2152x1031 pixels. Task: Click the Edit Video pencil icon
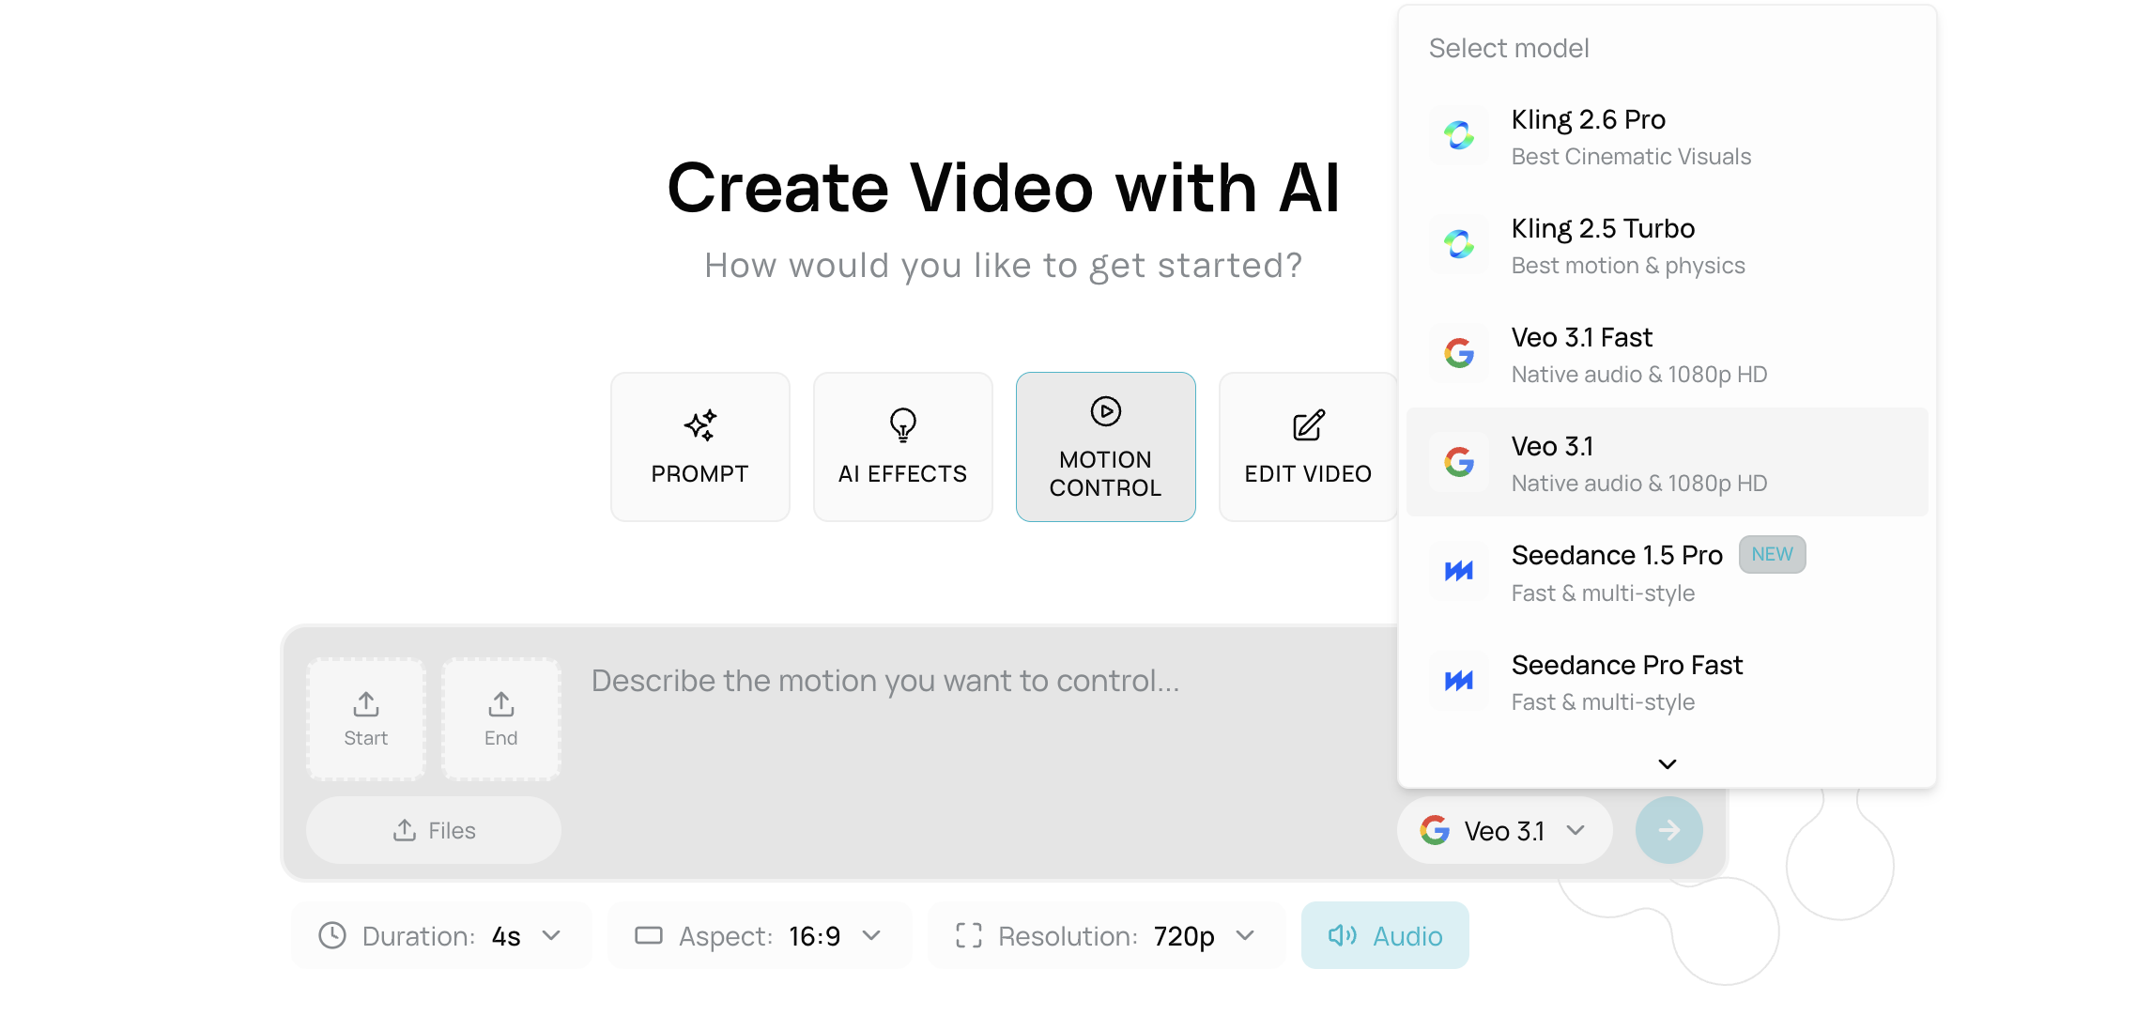[x=1308, y=425]
